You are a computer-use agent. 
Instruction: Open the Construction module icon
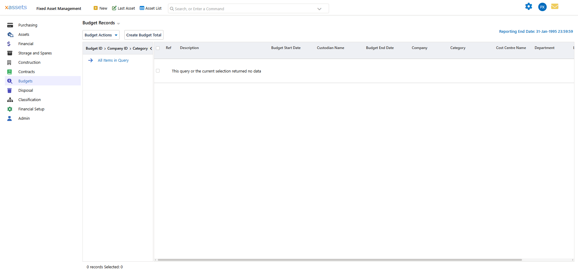coord(10,62)
